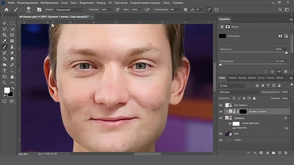
Task: Toggle mask visibility eye in Properties panel
Action: 279,71
